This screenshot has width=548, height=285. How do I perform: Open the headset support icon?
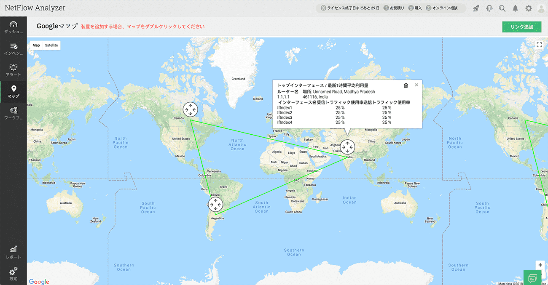489,8
